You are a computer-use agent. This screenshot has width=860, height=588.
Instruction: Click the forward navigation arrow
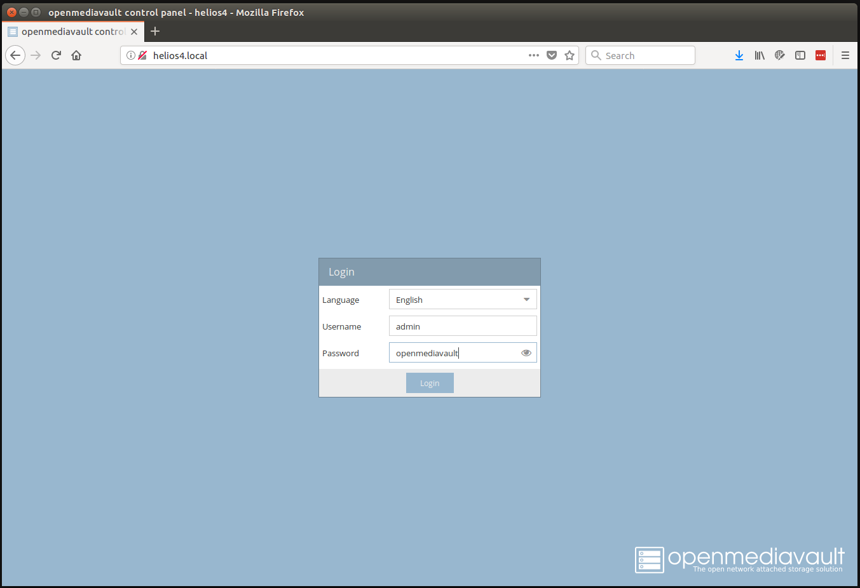pyautogui.click(x=36, y=55)
